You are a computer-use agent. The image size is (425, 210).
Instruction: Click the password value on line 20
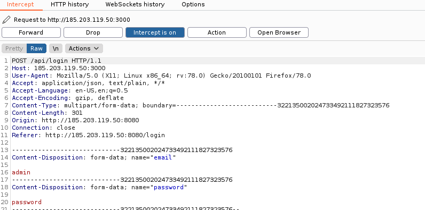coord(27,202)
